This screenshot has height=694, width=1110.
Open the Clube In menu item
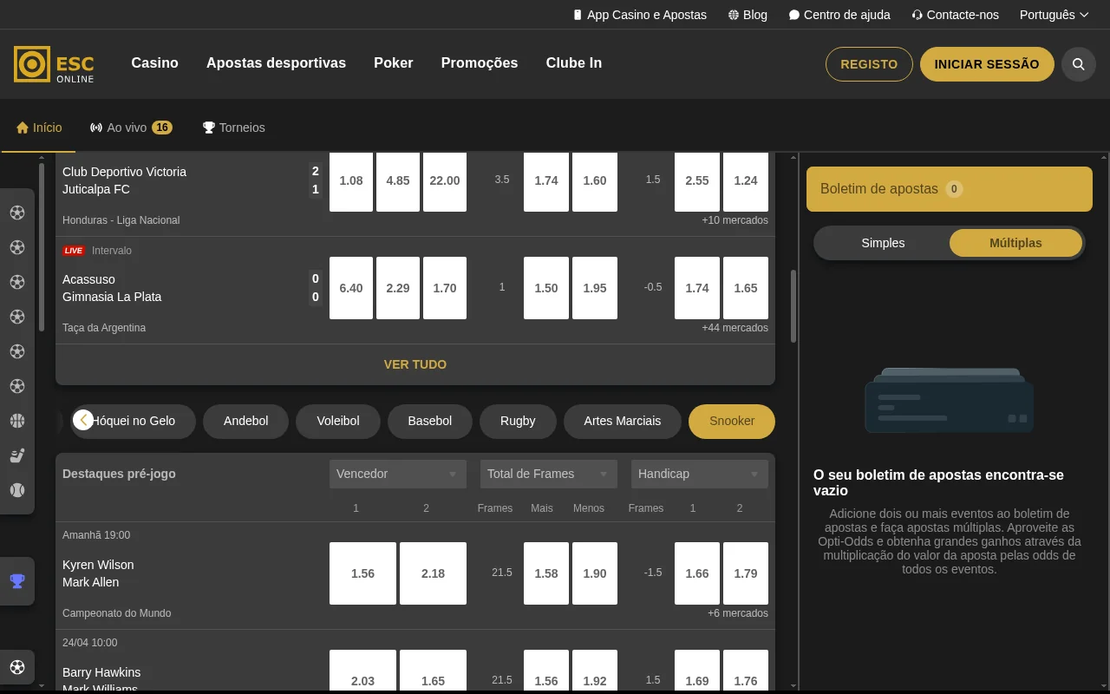click(x=573, y=63)
